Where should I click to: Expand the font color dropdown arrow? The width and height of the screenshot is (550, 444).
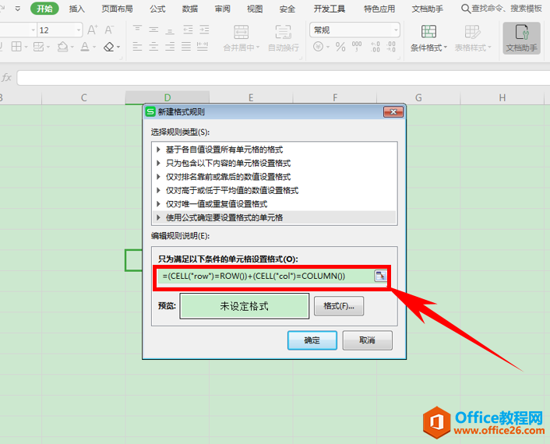tap(94, 47)
